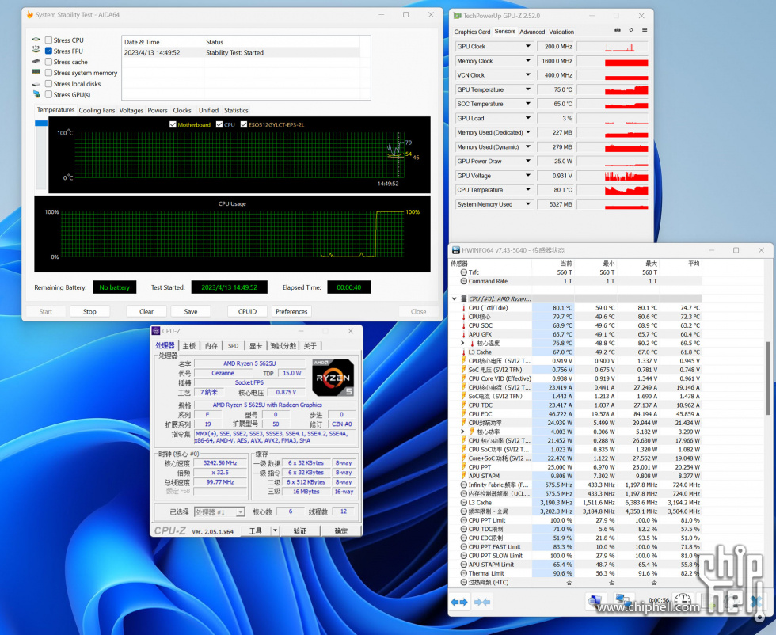Click the GPU-Z screenshot camera icon
The height and width of the screenshot is (635, 776).
tap(618, 30)
